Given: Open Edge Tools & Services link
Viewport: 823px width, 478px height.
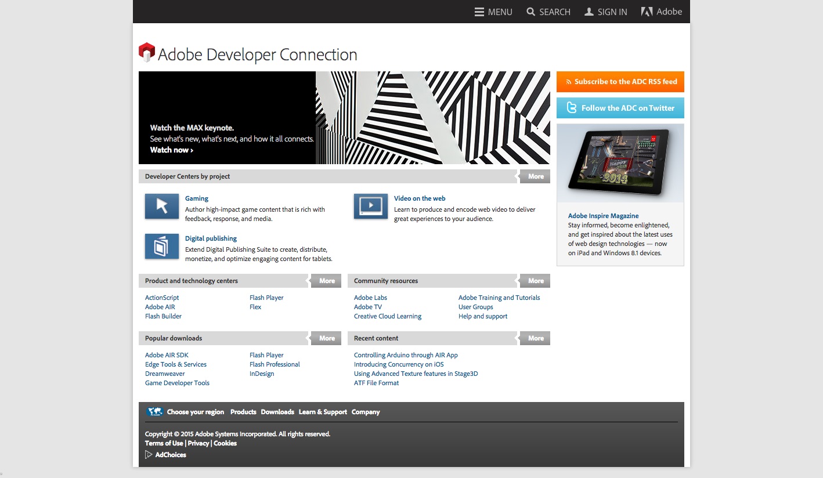Looking at the screenshot, I should coord(176,364).
